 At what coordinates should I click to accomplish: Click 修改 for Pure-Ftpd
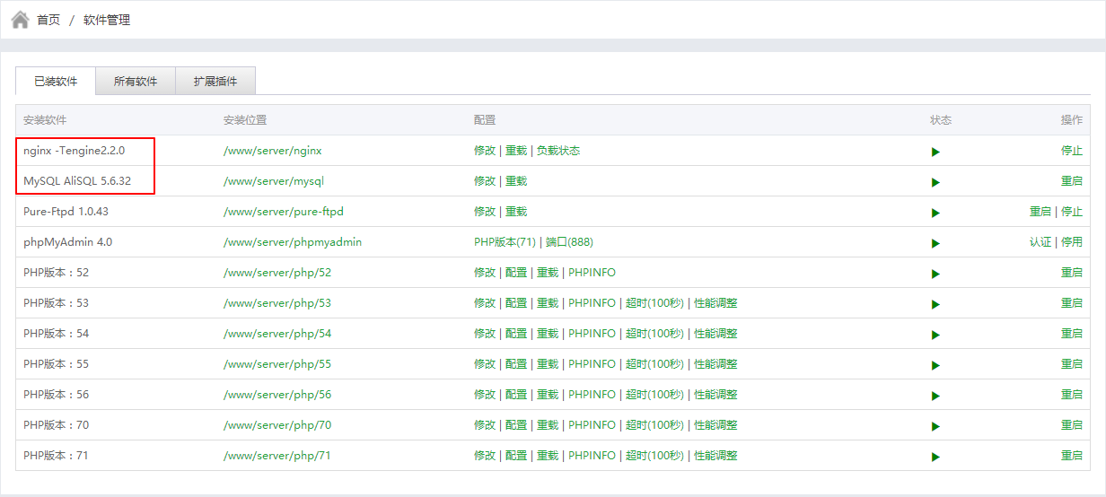coord(485,212)
